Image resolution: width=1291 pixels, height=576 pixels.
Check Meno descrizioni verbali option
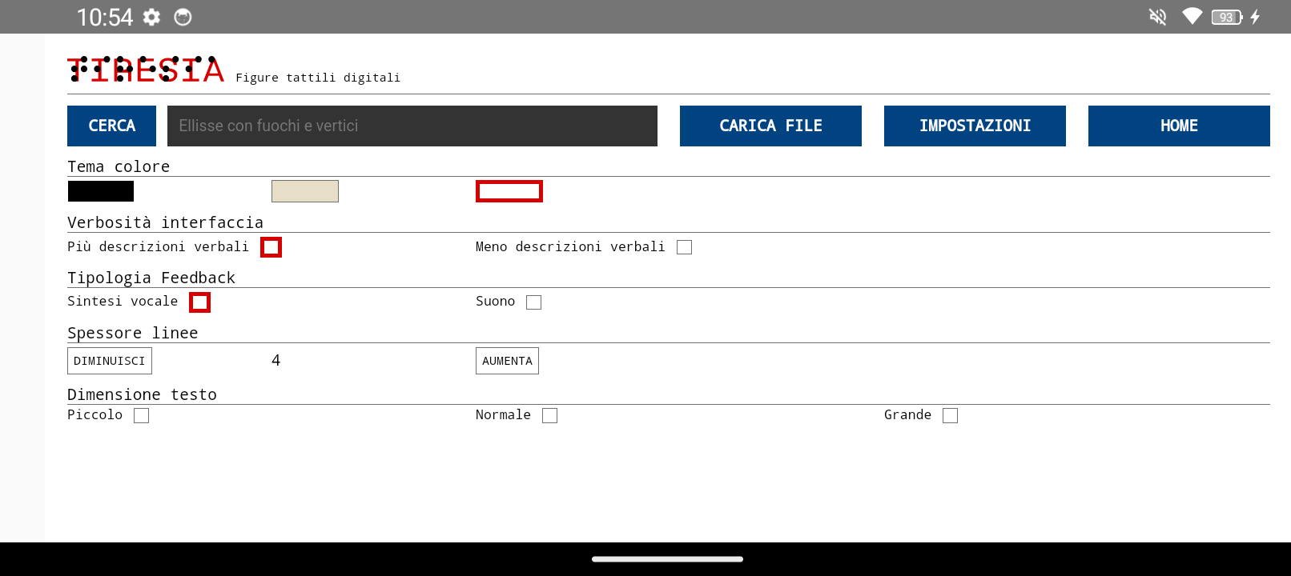684,247
